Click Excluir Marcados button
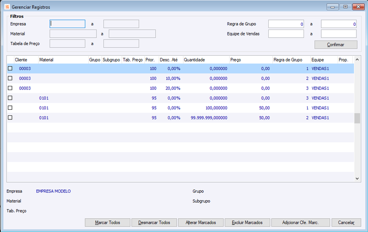This screenshot has height=232, width=368. tap(247, 223)
